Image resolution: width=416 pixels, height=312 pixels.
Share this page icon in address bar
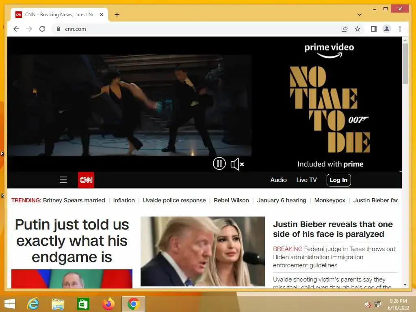[x=344, y=29]
